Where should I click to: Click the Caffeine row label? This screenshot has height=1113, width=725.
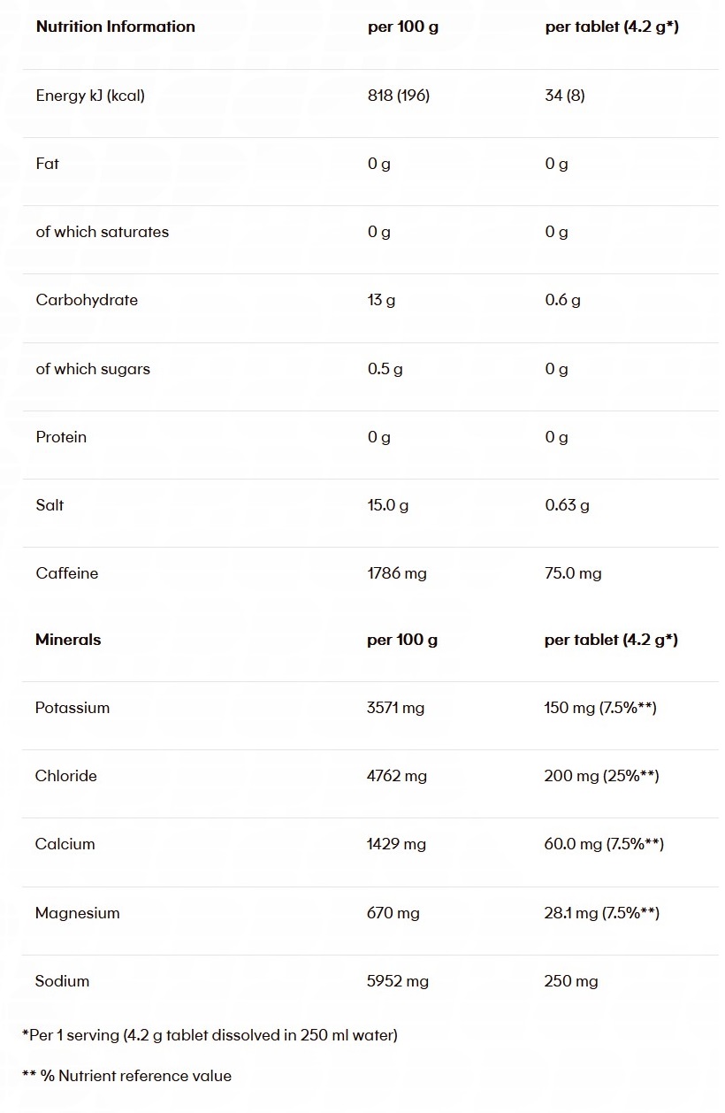tap(66, 573)
